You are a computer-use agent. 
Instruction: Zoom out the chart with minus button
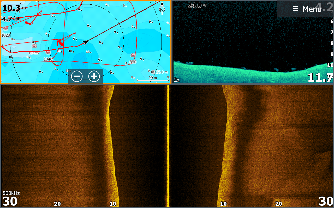click(77, 76)
